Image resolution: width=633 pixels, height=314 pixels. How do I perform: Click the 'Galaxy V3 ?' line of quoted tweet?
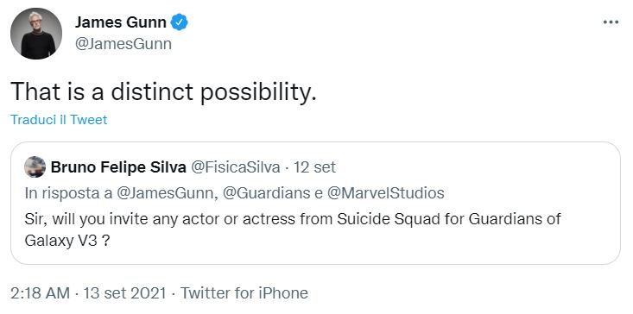67,241
